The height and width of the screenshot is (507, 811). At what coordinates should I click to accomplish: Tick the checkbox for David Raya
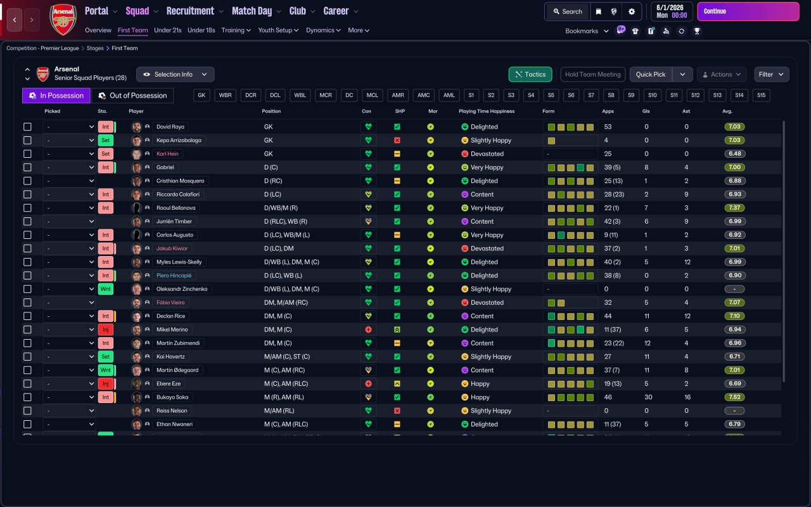27,127
